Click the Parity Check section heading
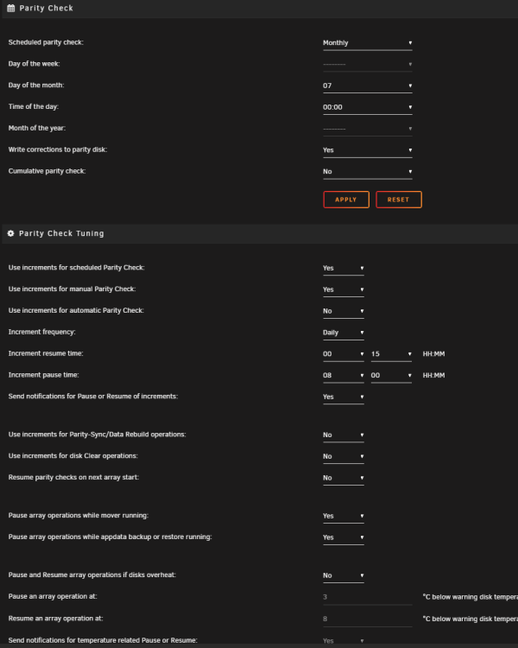 (47, 9)
